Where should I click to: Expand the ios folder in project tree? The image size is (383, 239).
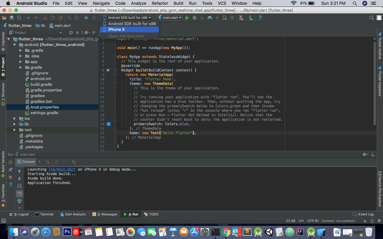[x=14, y=119]
